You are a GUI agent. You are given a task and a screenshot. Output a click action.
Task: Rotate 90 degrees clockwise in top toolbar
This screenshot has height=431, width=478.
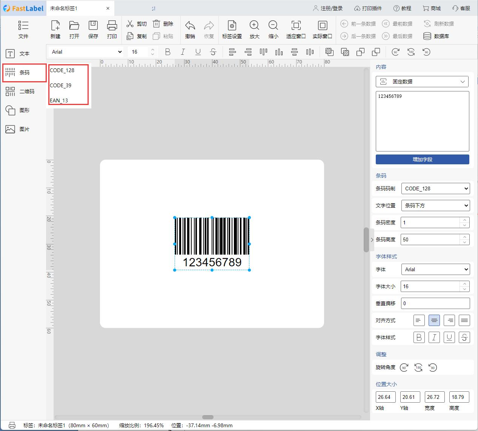pos(395,52)
